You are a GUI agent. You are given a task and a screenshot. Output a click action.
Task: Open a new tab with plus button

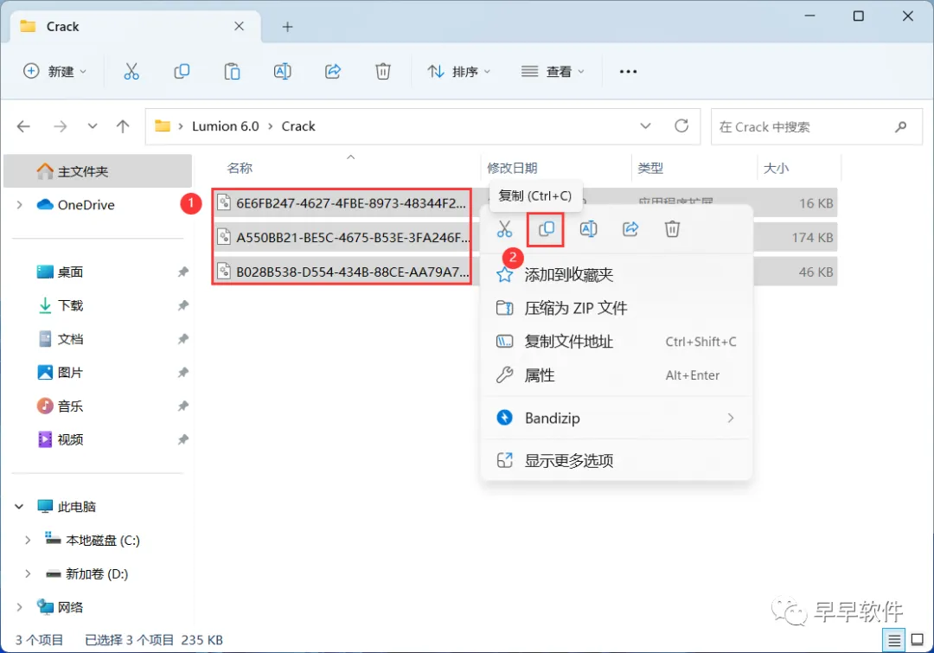(288, 27)
